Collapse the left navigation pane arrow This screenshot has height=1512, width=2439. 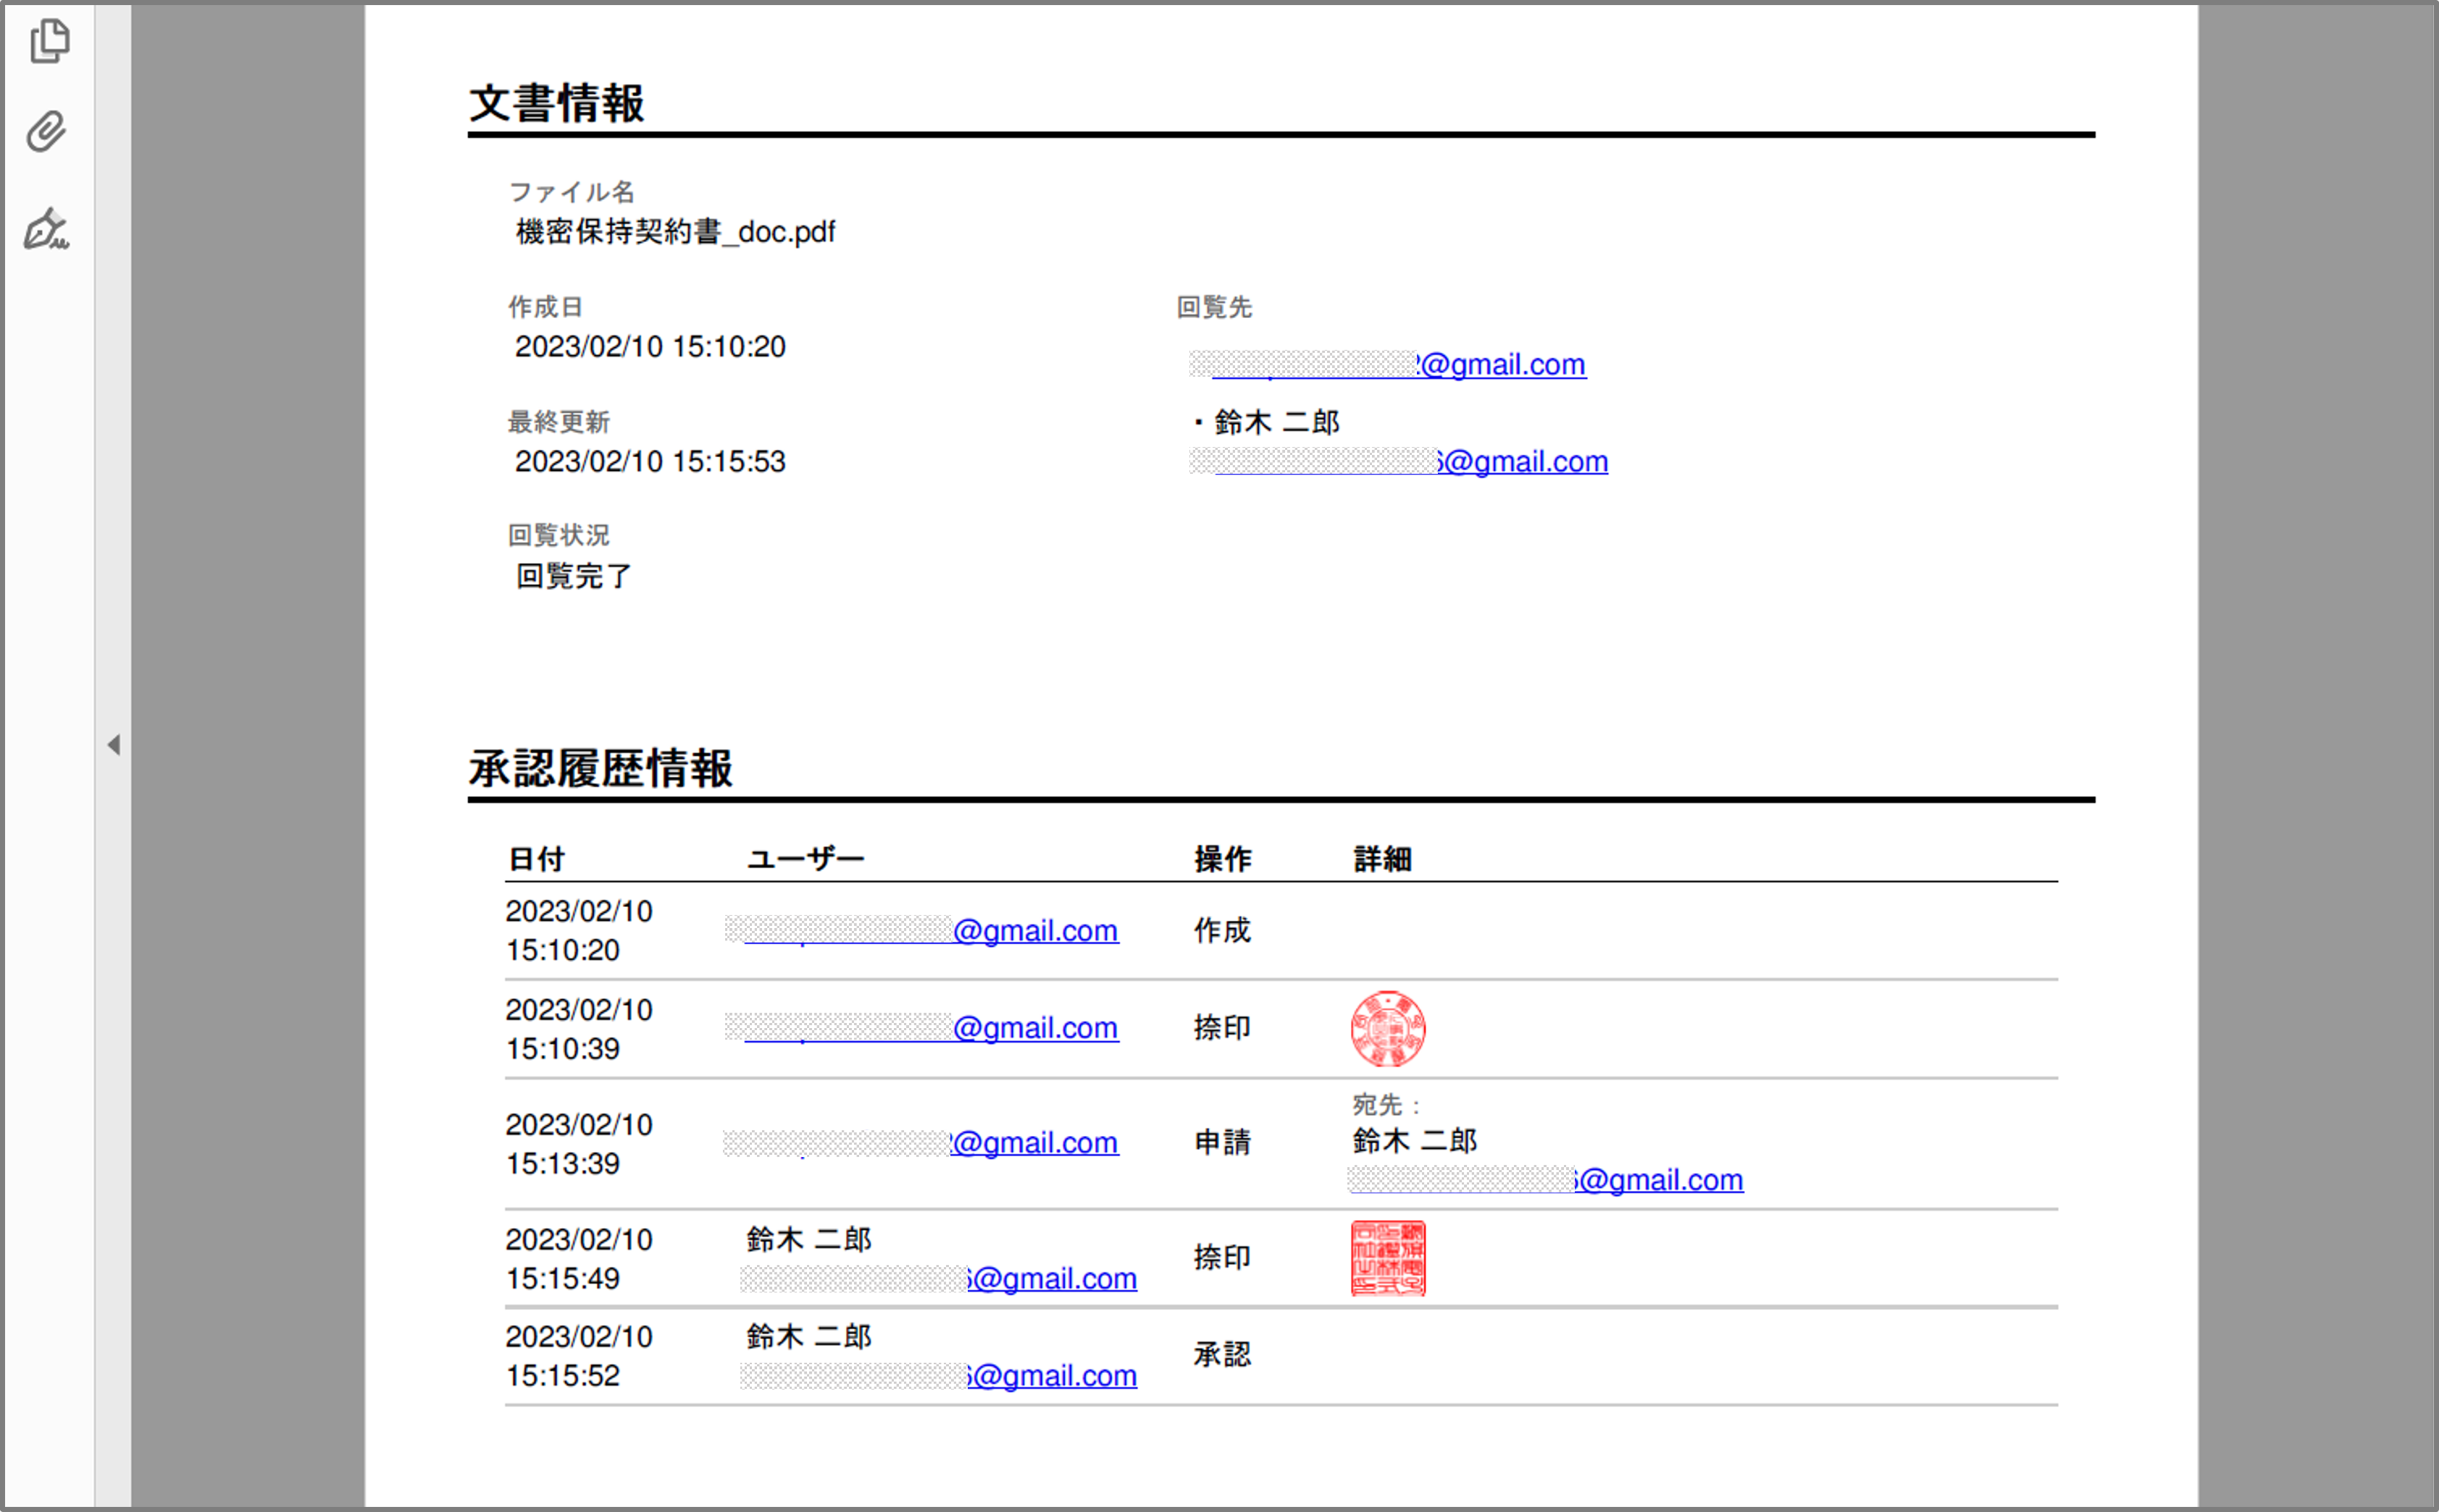coord(114,744)
